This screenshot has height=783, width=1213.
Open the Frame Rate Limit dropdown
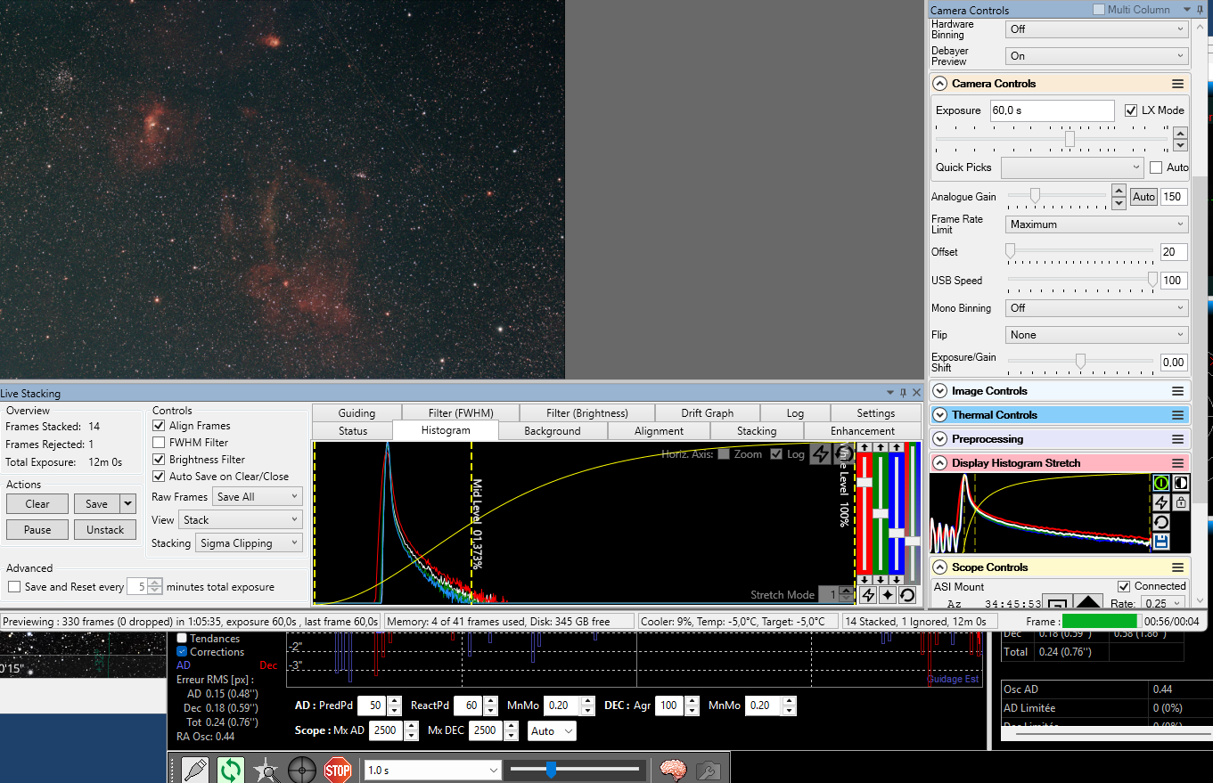(x=1097, y=224)
